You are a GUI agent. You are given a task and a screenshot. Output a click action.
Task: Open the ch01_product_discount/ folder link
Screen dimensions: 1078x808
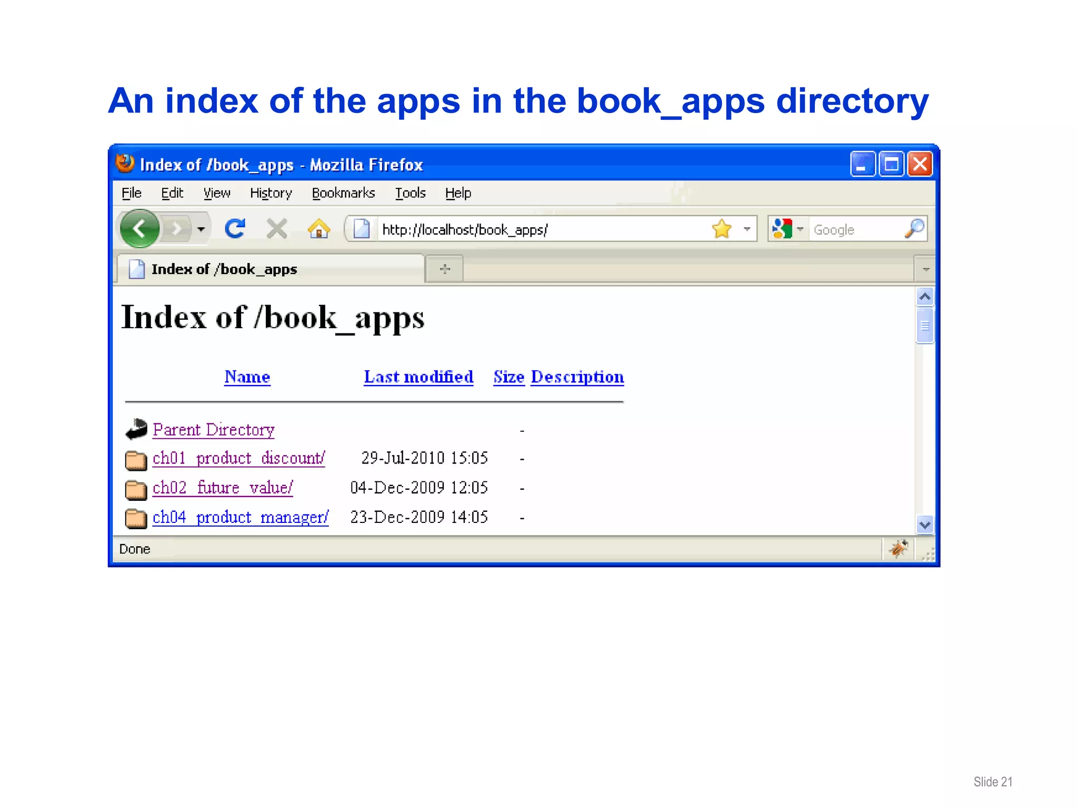coord(239,458)
